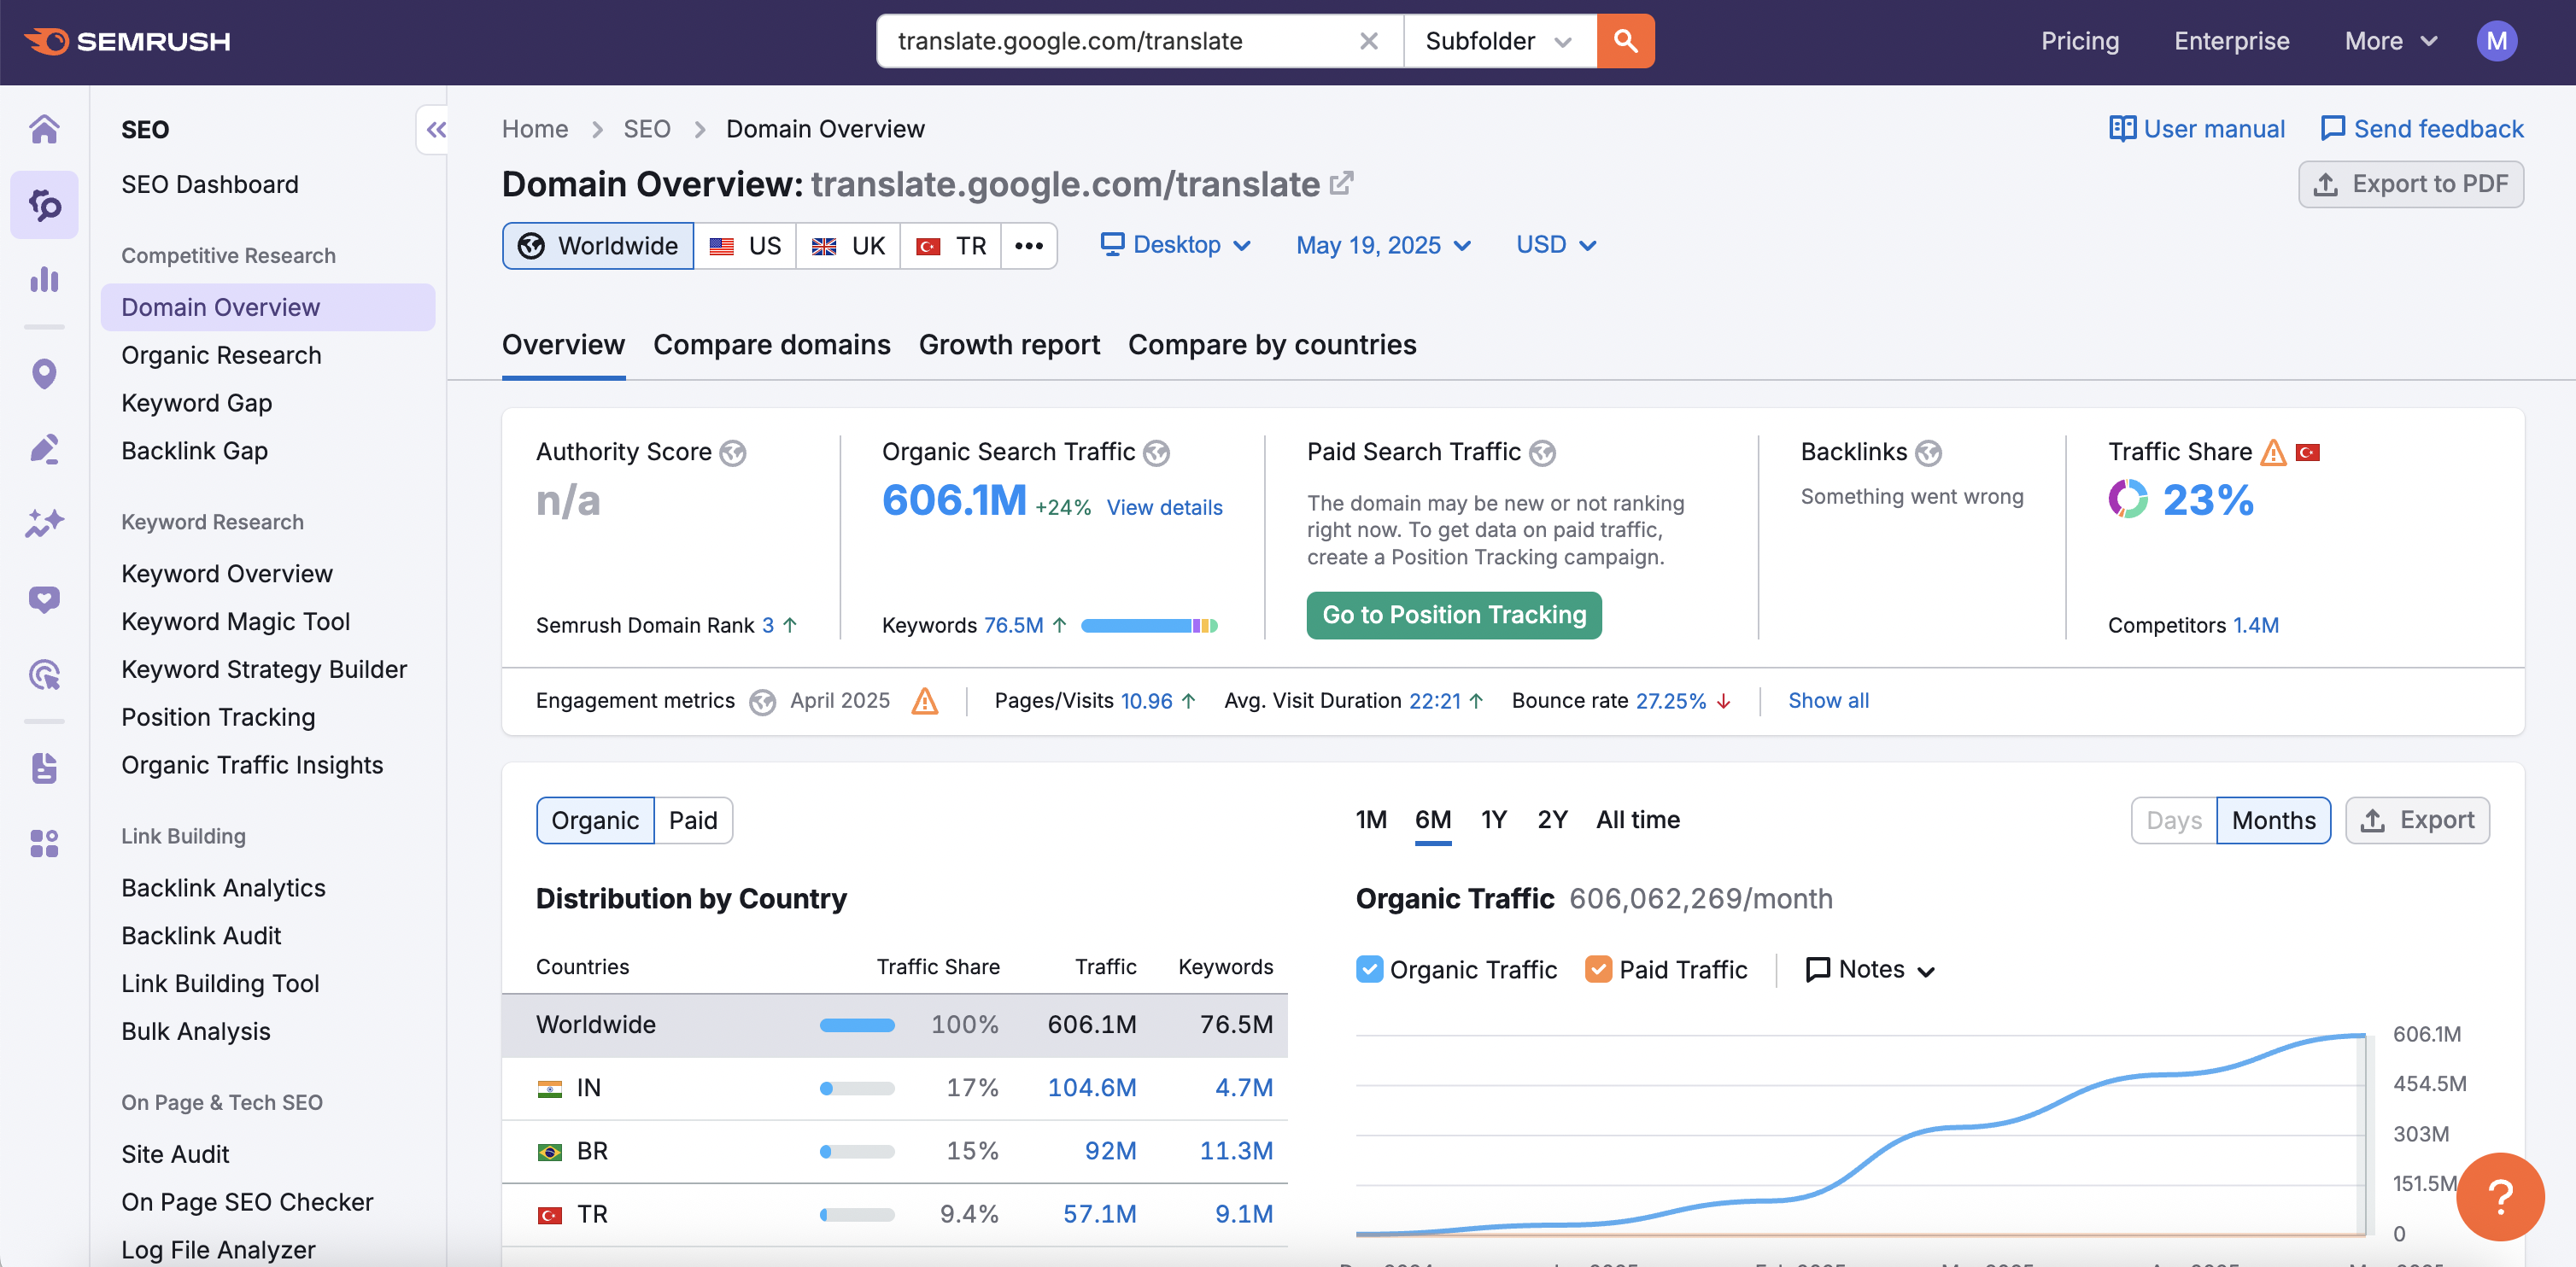Uncheck the Paid Traffic checkbox
Viewport: 2576px width, 1267px height.
(x=1598, y=969)
